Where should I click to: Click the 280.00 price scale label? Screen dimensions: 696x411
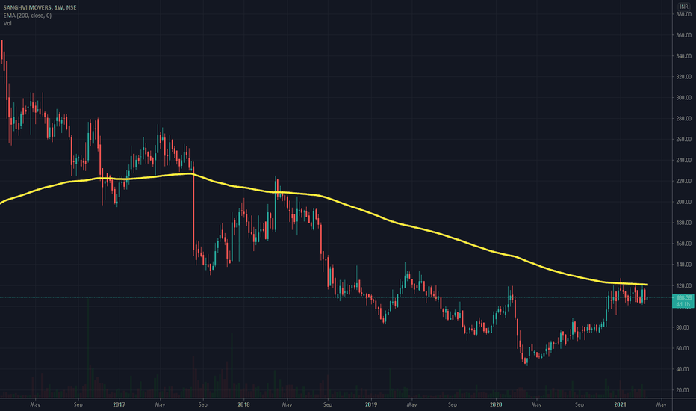tap(683, 119)
